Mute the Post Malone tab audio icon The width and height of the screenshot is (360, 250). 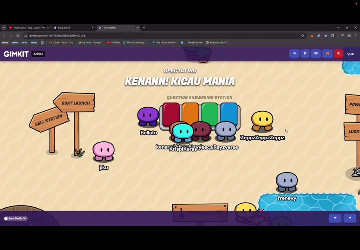[43, 27]
